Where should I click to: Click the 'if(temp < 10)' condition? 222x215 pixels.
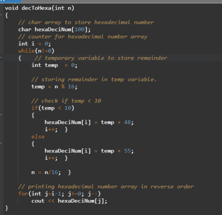coord(53,108)
